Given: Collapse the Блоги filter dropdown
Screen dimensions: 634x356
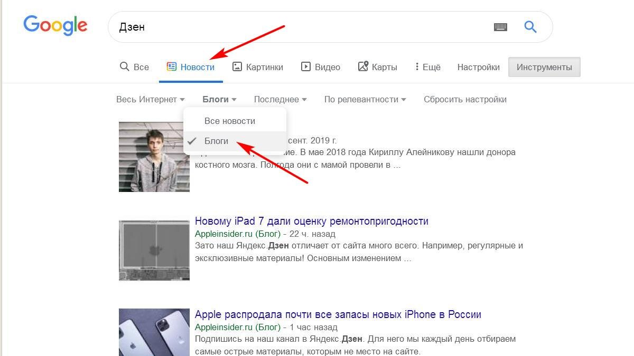Looking at the screenshot, I should tap(219, 99).
